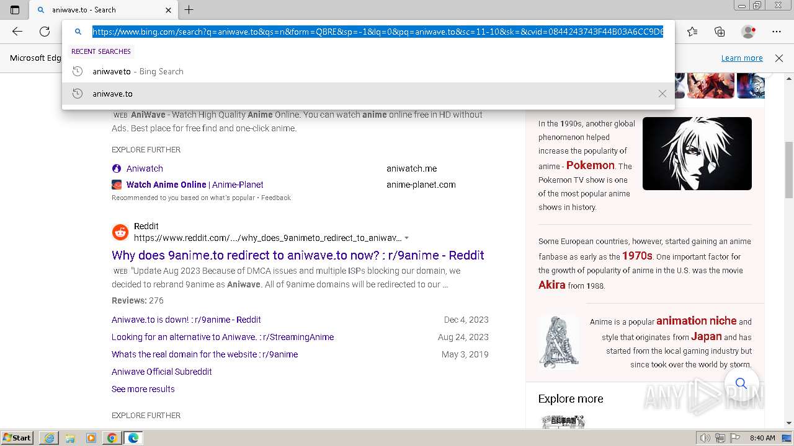
Task: Open the Aniwatch explore further link
Action: 145,168
